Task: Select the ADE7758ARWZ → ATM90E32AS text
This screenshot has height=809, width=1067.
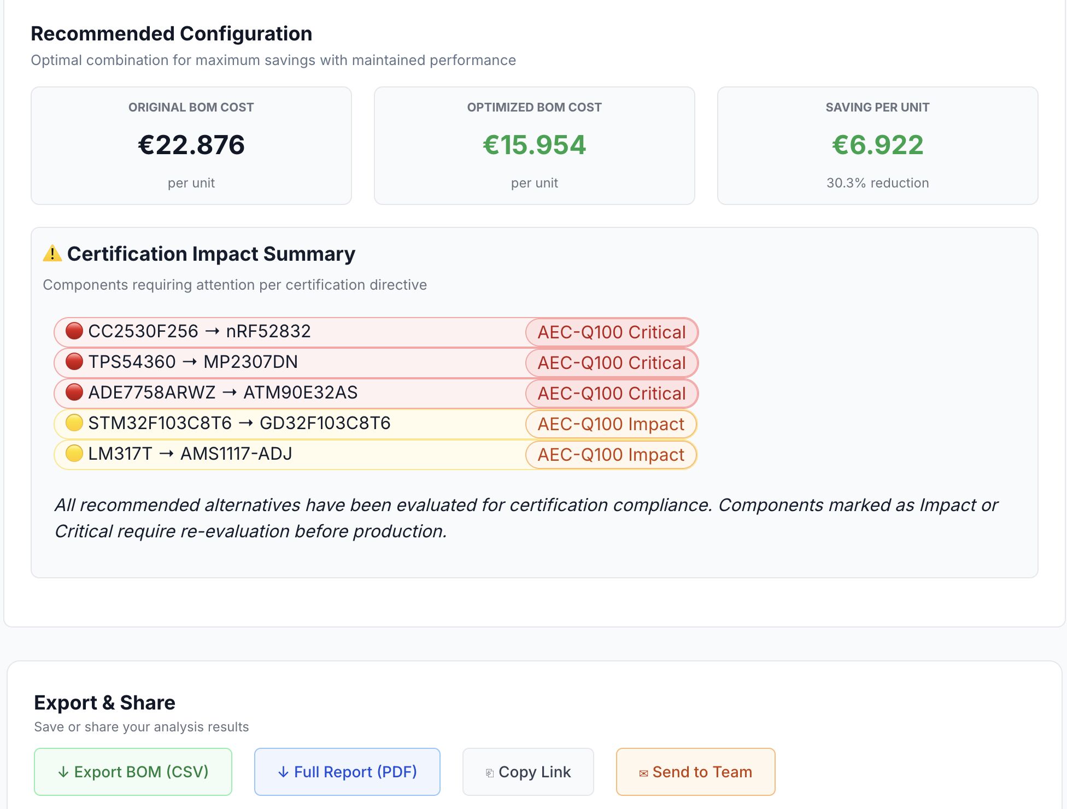Action: point(223,392)
